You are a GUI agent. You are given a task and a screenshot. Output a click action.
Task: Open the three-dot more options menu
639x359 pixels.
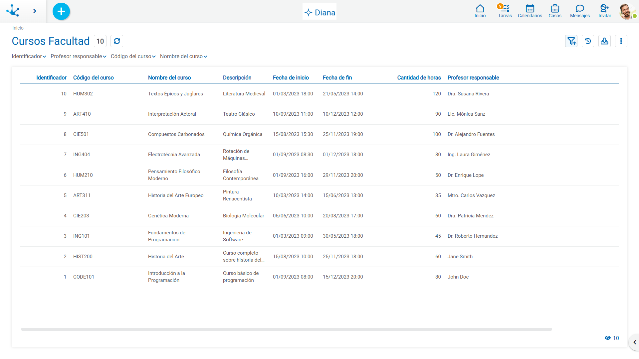621,41
